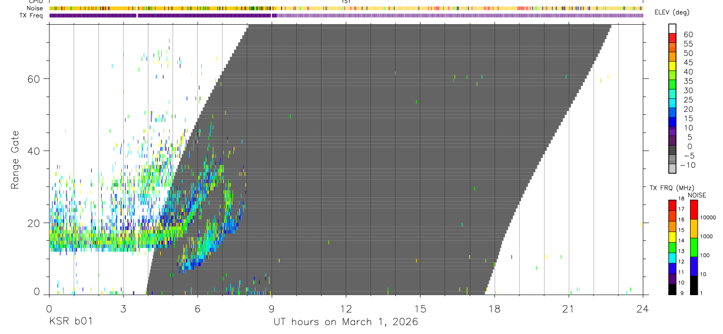This screenshot has width=723, height=334.
Task: Click the yellow segment of the ELEV colorbar
Action: (x=672, y=66)
